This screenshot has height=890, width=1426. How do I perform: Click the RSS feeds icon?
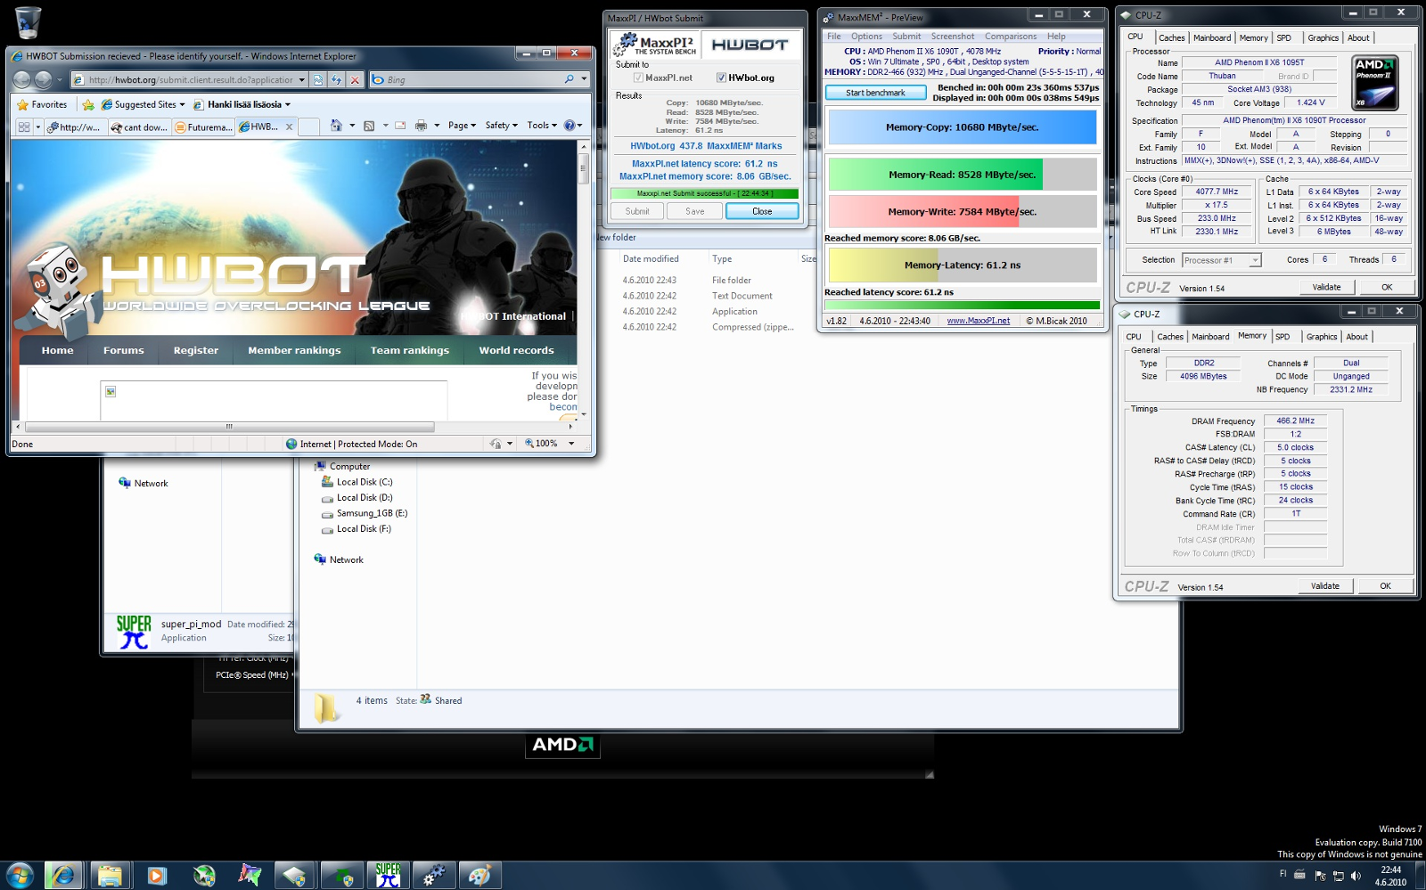[369, 126]
